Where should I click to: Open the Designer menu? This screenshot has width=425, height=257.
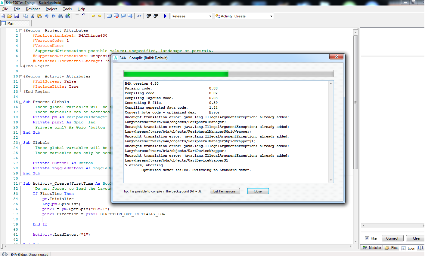[33, 9]
